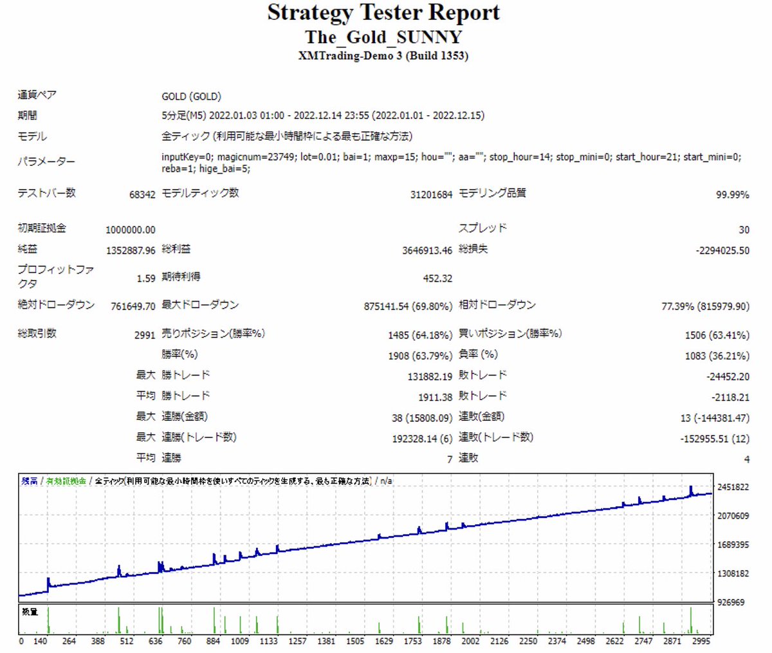Click the 数量 volume panel label

coord(30,612)
